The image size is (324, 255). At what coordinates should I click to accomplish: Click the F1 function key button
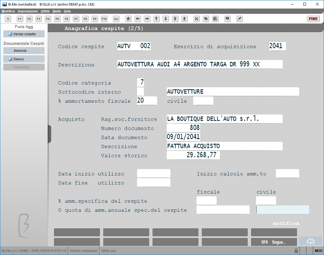(x=20, y=19)
